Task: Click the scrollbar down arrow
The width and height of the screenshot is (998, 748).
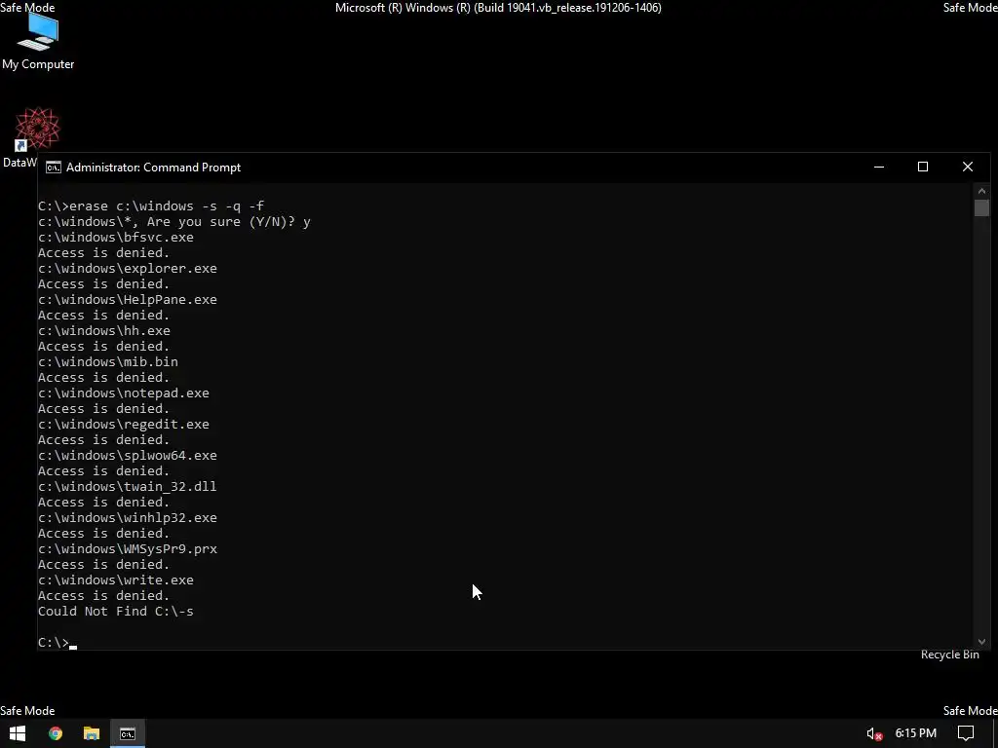Action: pos(981,642)
